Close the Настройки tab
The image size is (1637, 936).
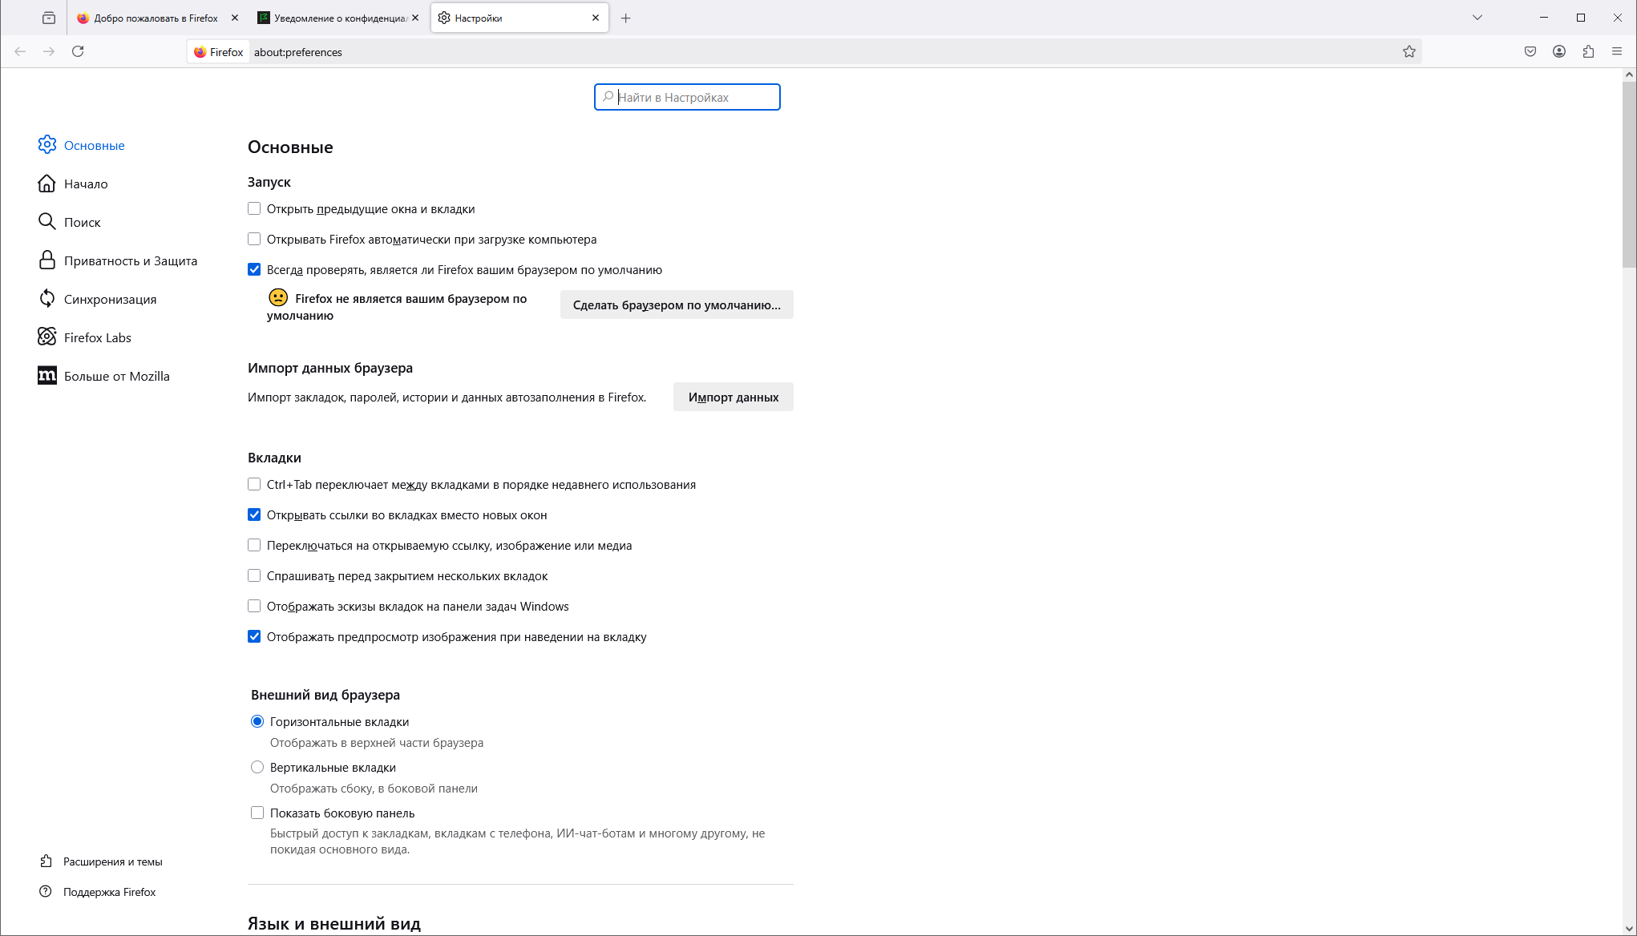point(596,18)
